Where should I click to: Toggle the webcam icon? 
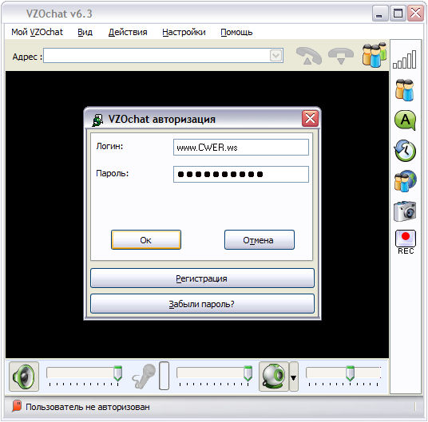(x=274, y=377)
